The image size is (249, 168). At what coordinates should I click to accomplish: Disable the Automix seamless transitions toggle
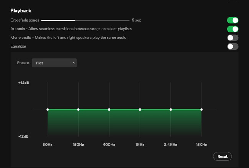click(x=233, y=29)
